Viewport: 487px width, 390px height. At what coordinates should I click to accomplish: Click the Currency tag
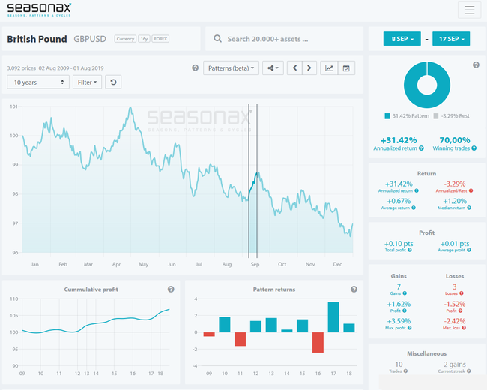click(125, 39)
